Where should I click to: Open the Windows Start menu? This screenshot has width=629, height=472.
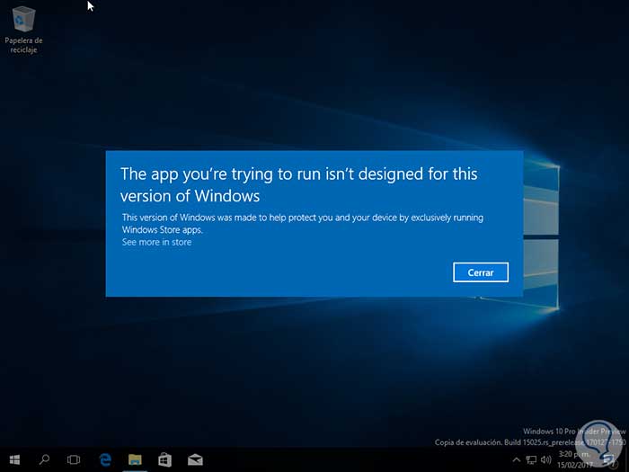click(14, 459)
